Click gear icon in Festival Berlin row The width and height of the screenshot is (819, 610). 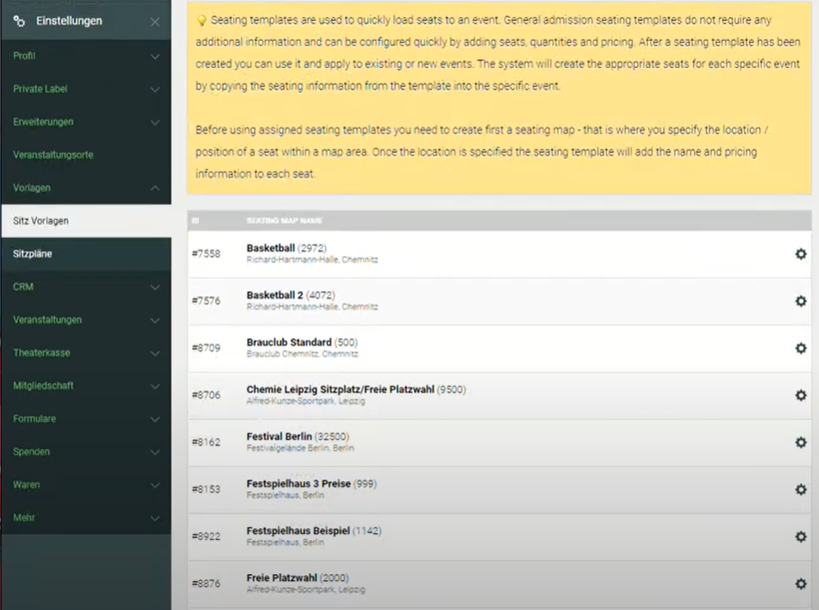pos(800,442)
